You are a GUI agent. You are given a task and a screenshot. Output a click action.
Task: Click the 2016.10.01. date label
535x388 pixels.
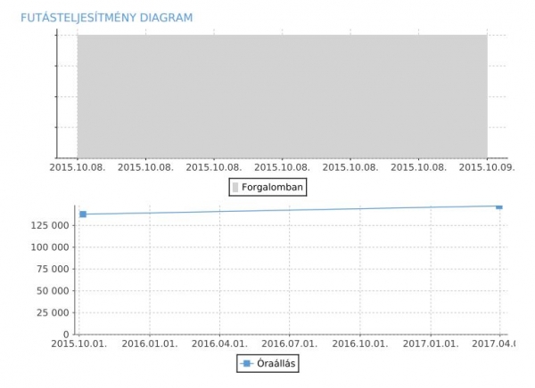[359, 343]
